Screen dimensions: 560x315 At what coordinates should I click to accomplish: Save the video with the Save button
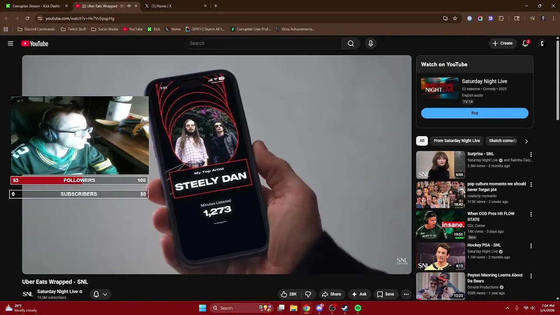[x=385, y=294]
